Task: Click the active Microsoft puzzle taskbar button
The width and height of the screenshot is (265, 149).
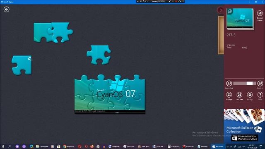Action: pyautogui.click(x=218, y=147)
